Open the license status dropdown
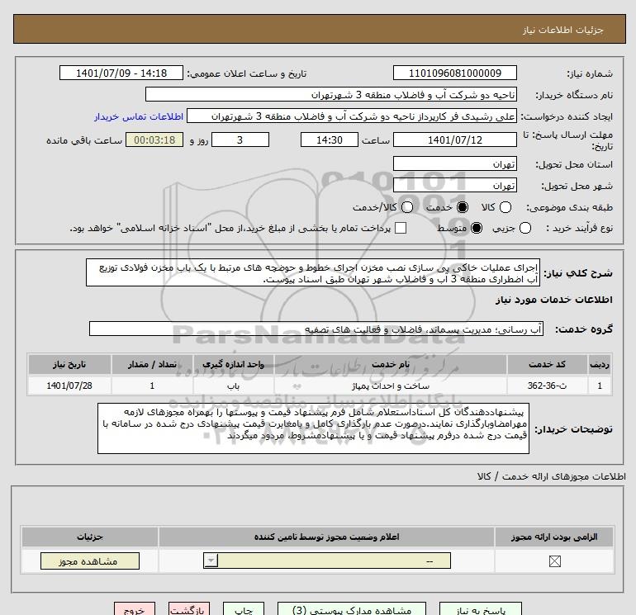This screenshot has width=636, height=615. click(x=327, y=561)
